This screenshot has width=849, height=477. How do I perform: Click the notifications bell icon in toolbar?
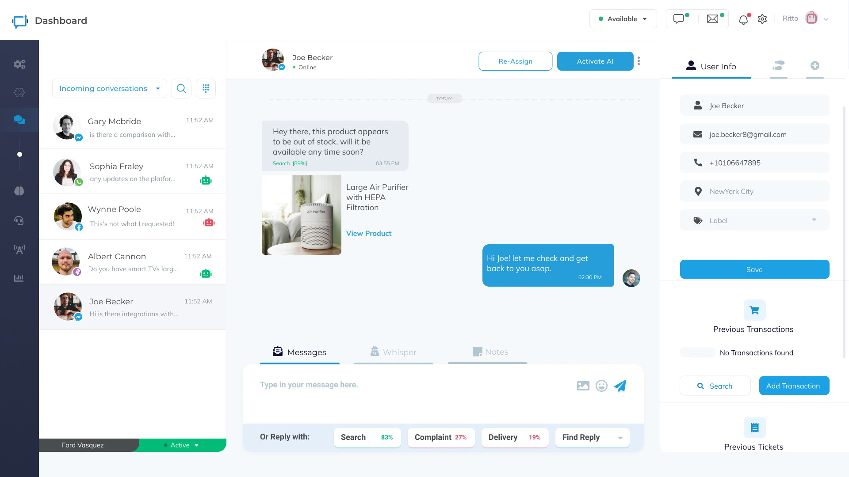pos(744,19)
